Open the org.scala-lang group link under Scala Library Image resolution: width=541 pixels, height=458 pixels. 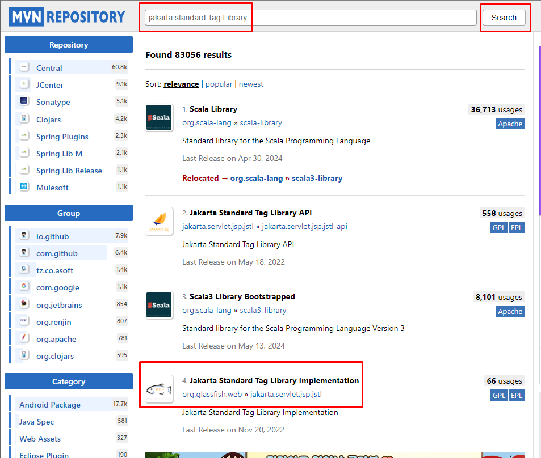coord(207,122)
